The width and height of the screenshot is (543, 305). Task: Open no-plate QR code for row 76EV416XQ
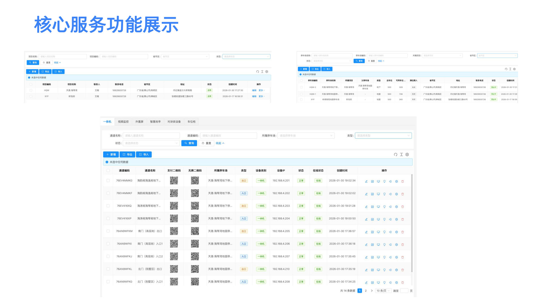(195, 206)
